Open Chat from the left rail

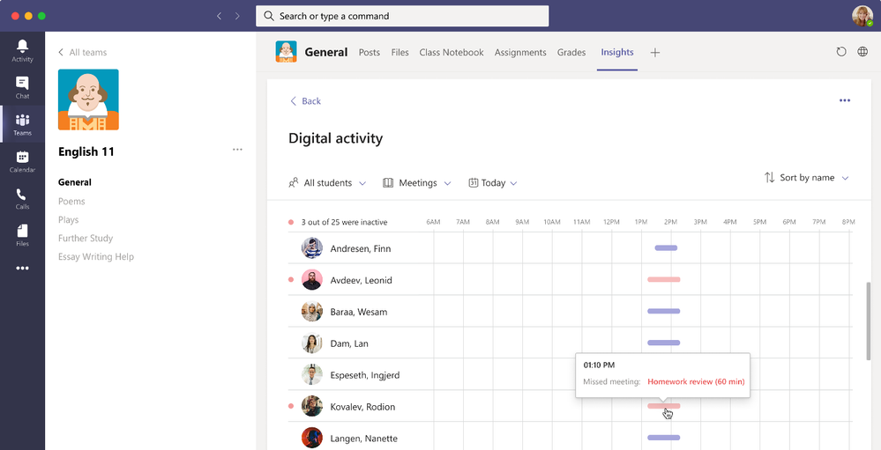click(22, 86)
